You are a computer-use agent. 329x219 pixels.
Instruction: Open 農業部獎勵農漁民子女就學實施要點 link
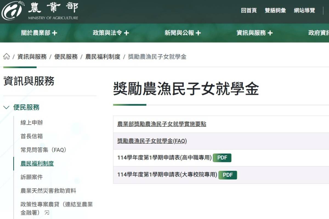click(162, 124)
